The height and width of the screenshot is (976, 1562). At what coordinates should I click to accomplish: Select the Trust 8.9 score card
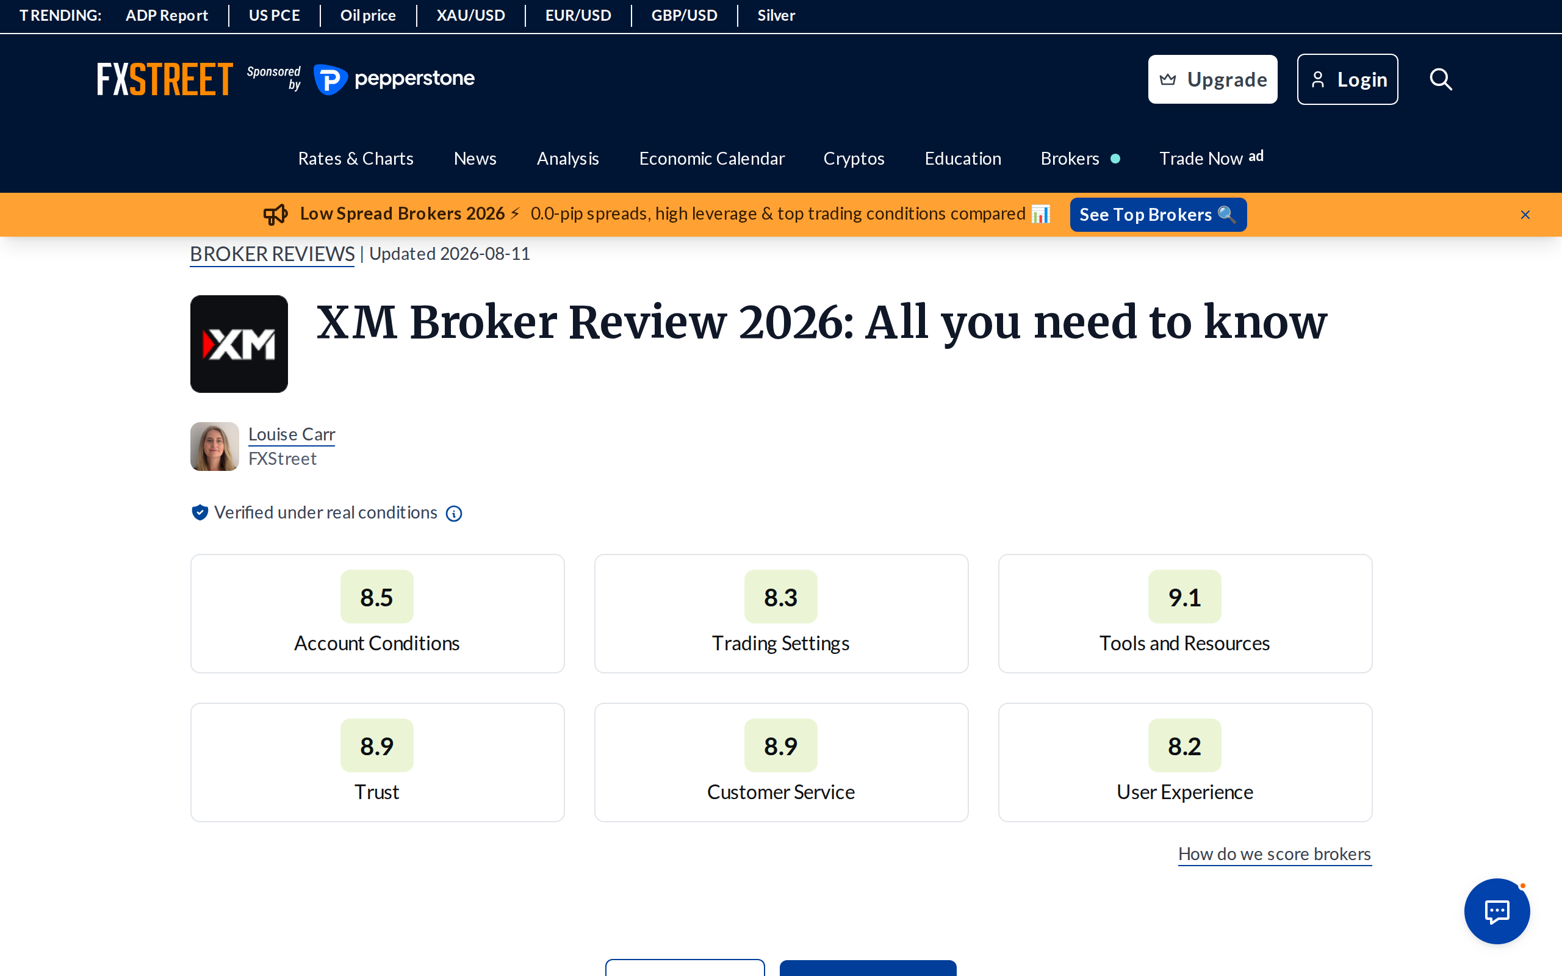click(x=378, y=762)
